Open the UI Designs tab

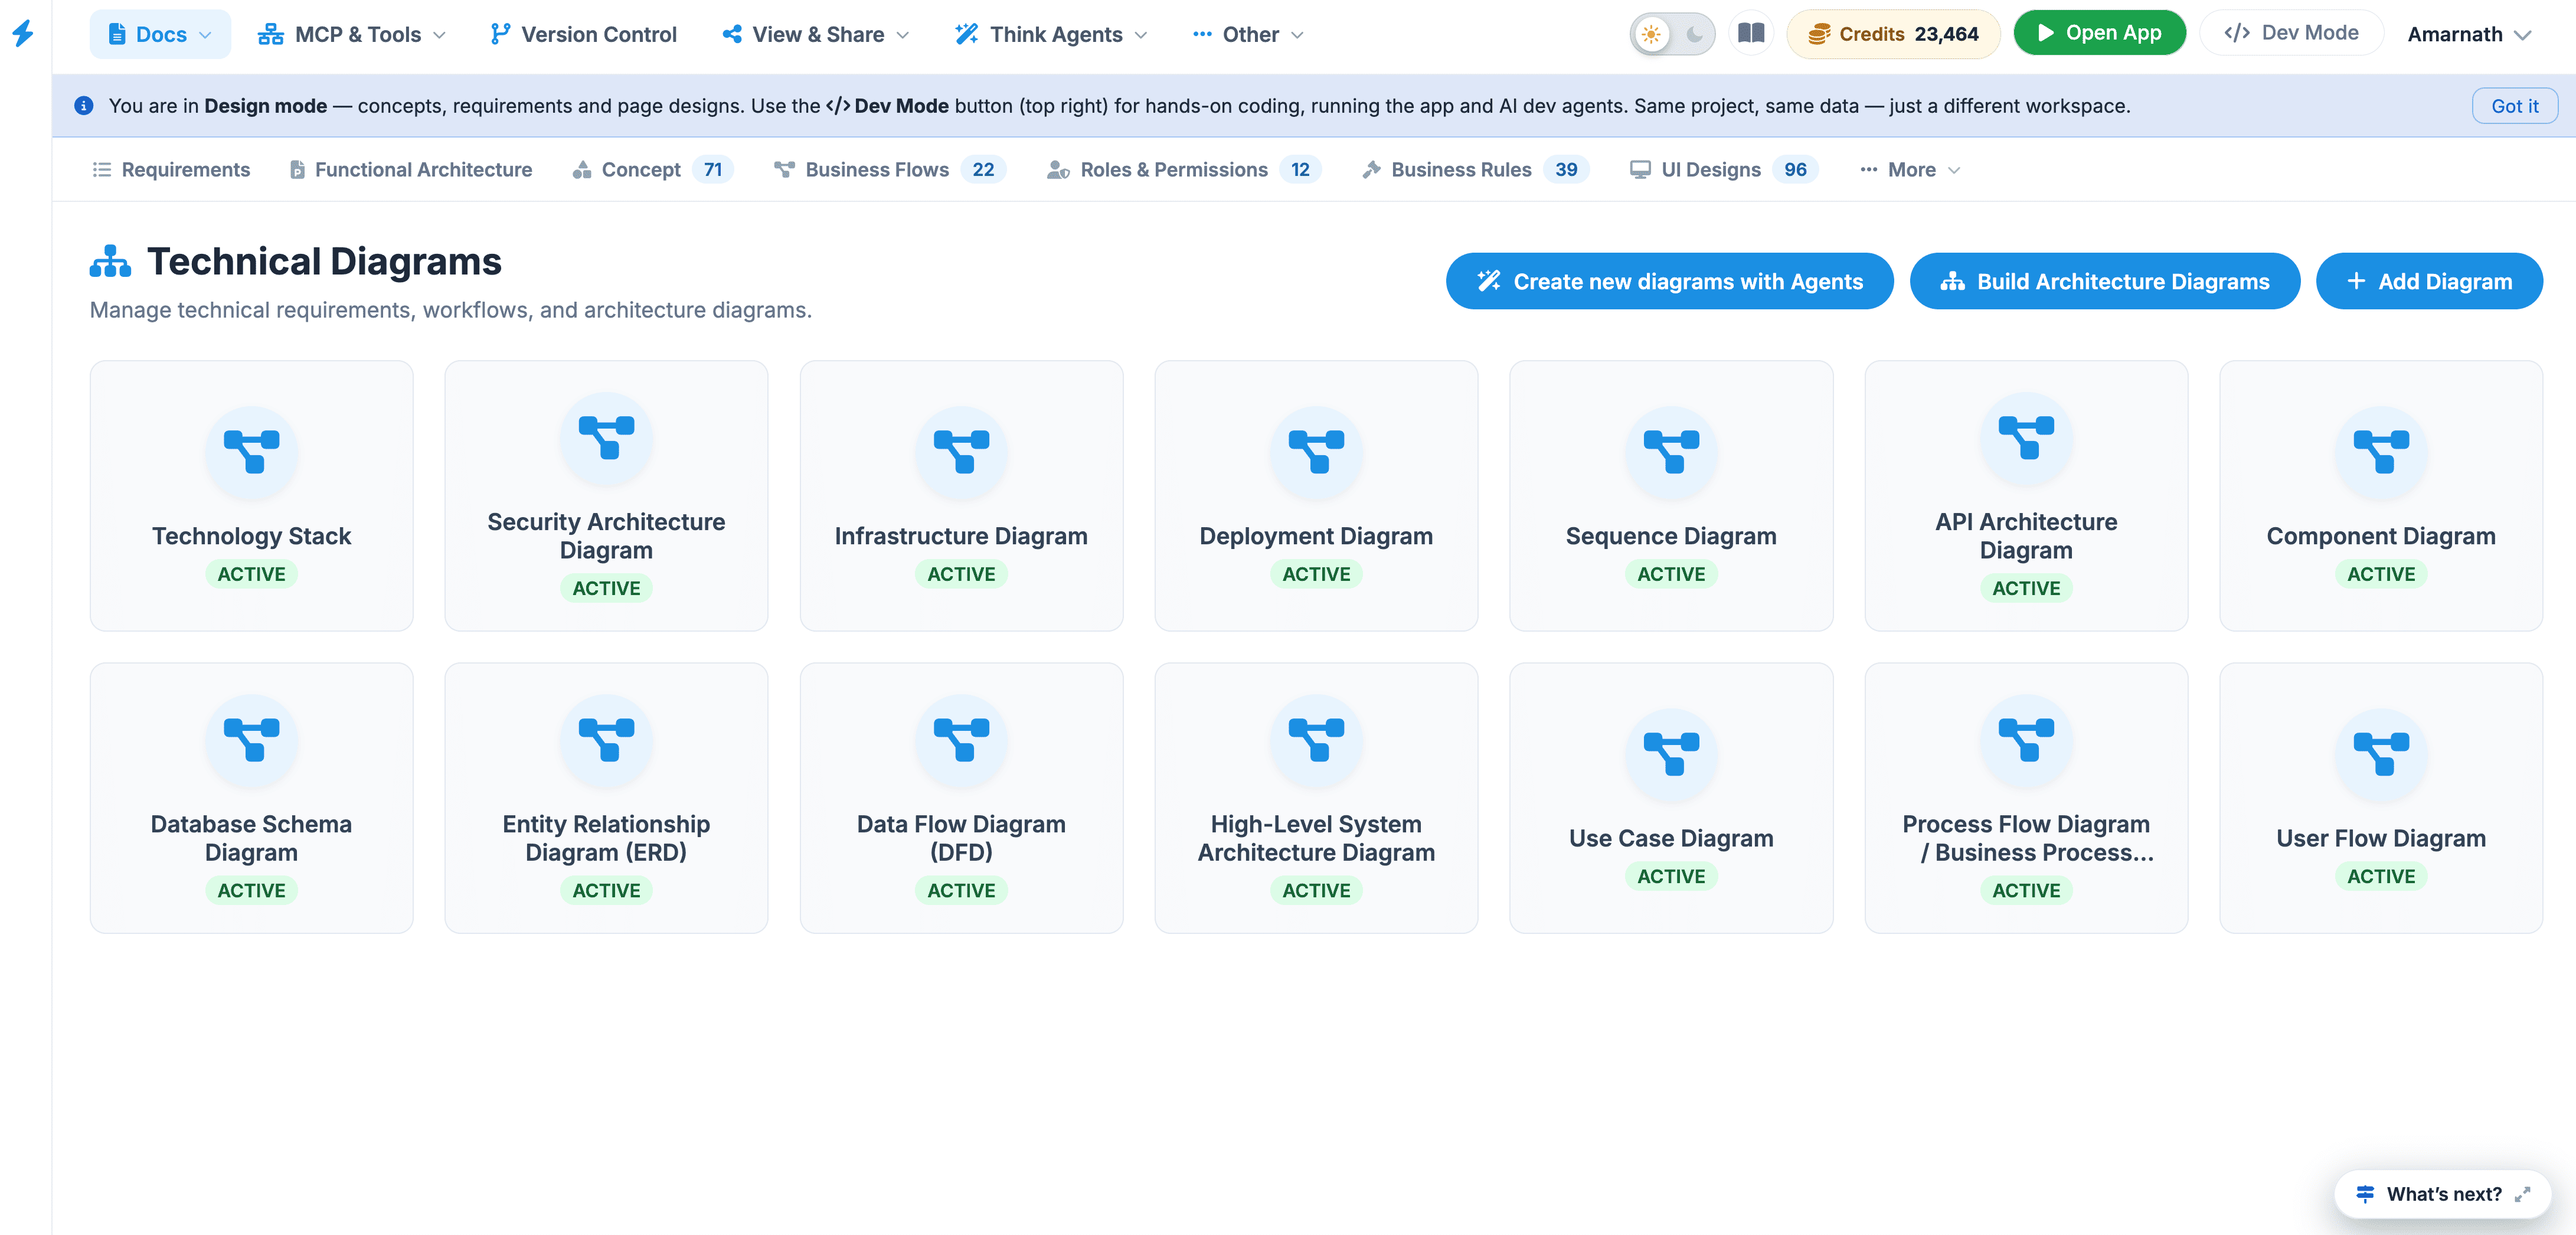1724,169
